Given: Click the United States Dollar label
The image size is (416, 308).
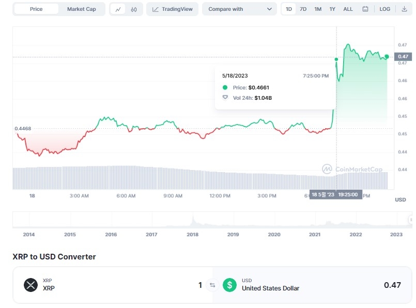Looking at the screenshot, I should pos(270,288).
